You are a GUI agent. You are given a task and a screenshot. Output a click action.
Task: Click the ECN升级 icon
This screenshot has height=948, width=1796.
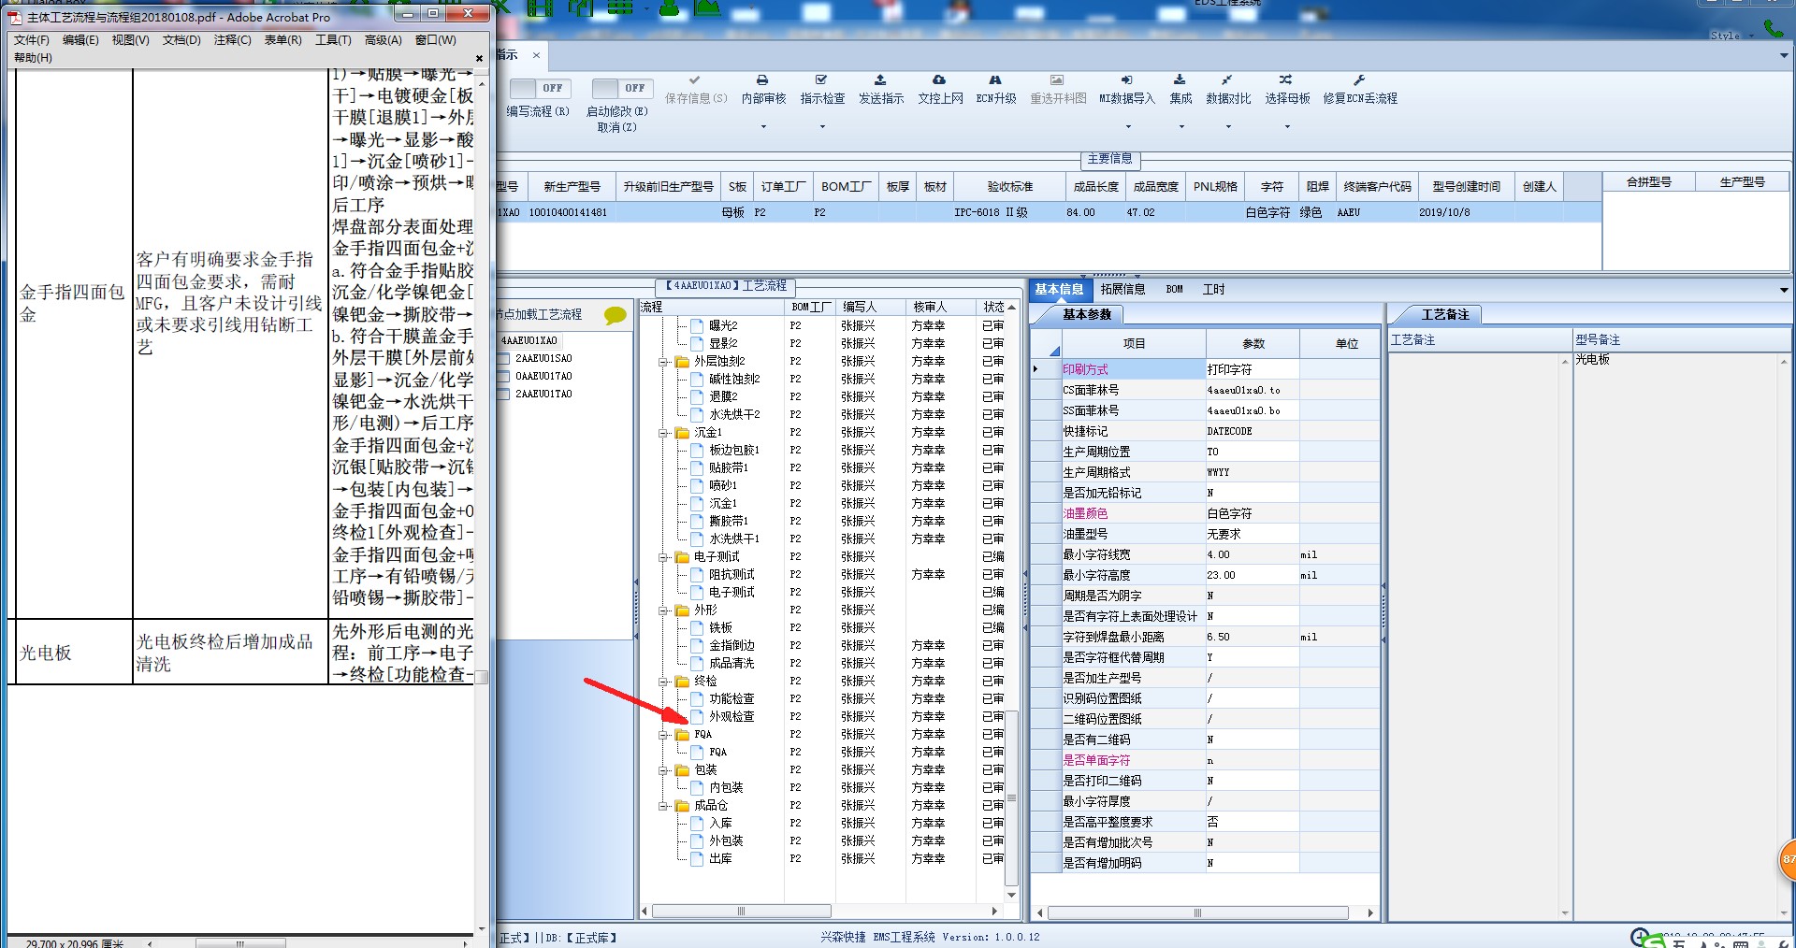[x=995, y=80]
